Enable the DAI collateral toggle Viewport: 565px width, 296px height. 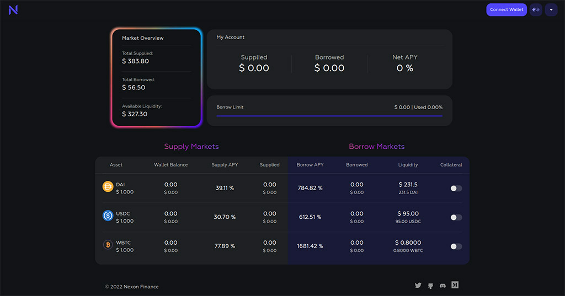click(456, 189)
